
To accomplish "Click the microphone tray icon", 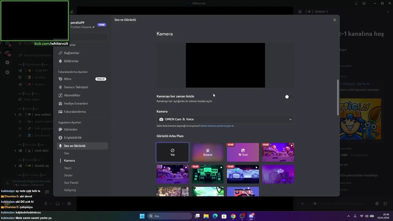I will pos(355,216).
